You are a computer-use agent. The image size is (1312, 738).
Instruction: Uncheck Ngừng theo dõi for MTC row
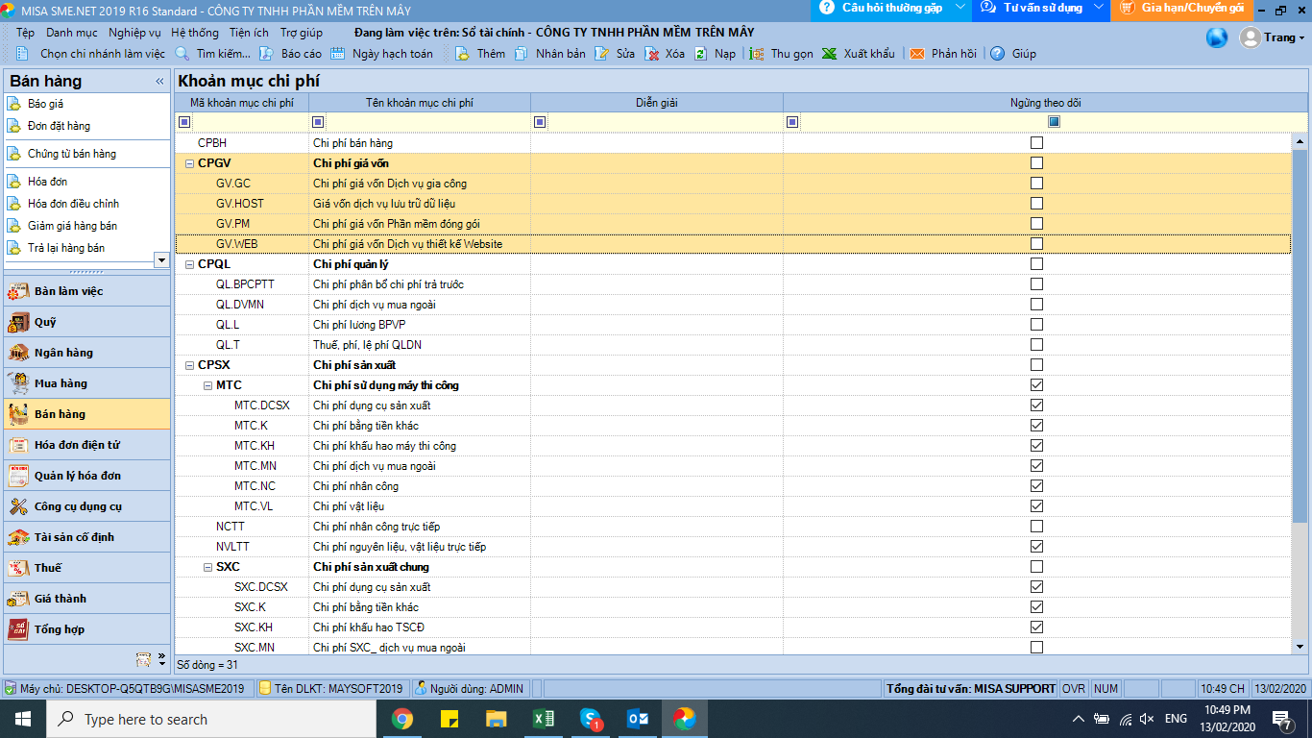pyautogui.click(x=1036, y=385)
